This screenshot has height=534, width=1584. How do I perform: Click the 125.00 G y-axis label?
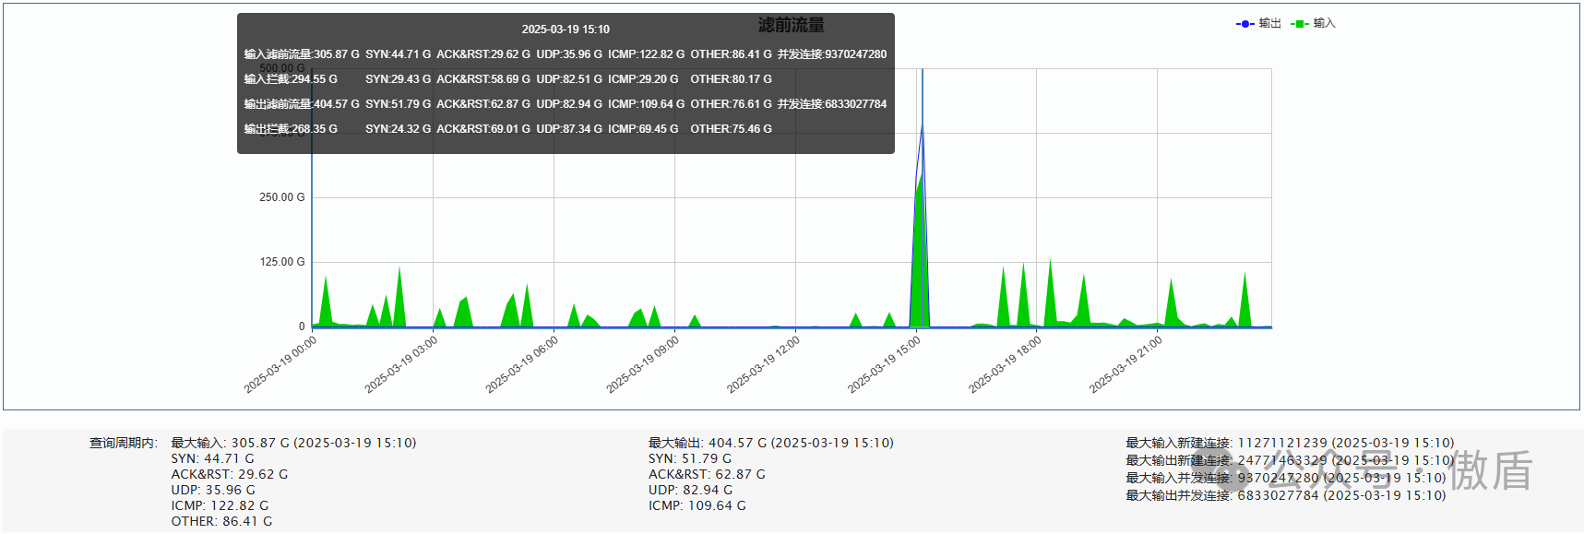click(281, 262)
